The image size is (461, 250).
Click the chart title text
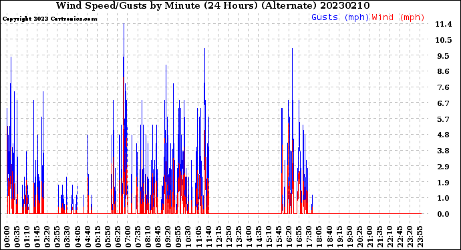coord(213,5)
